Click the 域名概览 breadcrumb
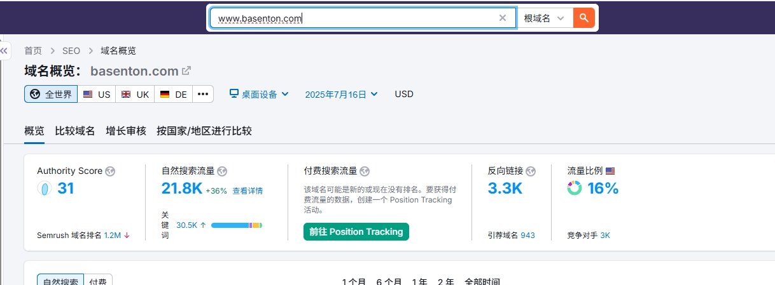Viewport: 775px width, 285px height. click(118, 51)
